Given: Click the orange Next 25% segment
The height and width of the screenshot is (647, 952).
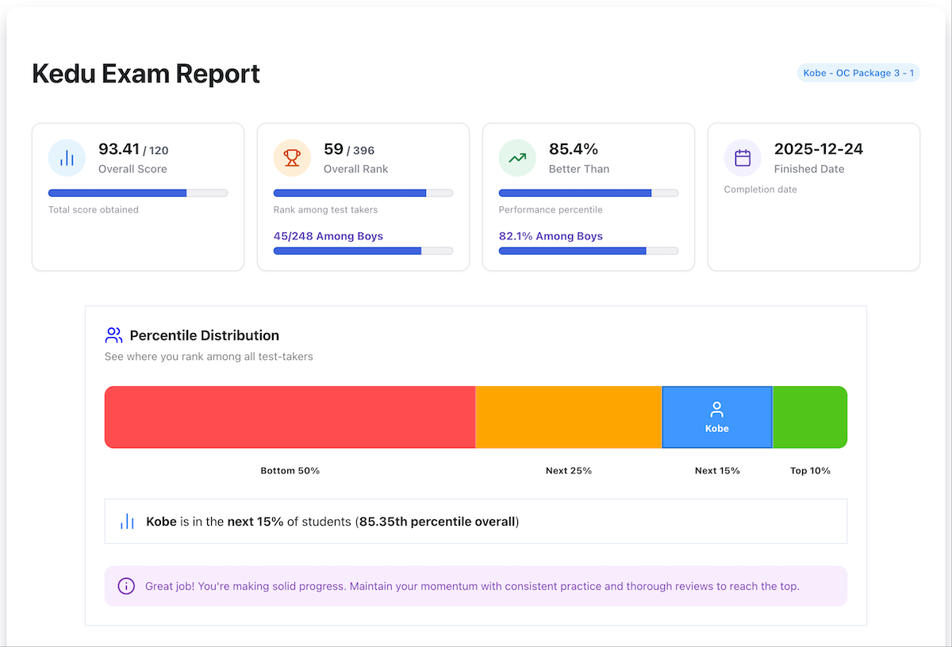Looking at the screenshot, I should [568, 417].
